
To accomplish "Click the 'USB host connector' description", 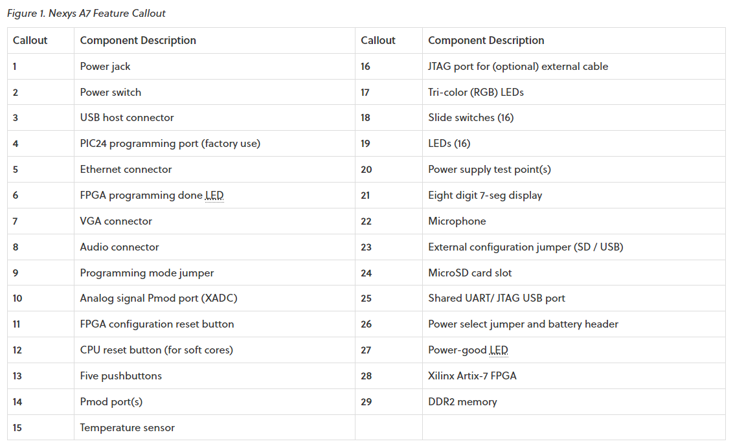I will click(x=127, y=118).
